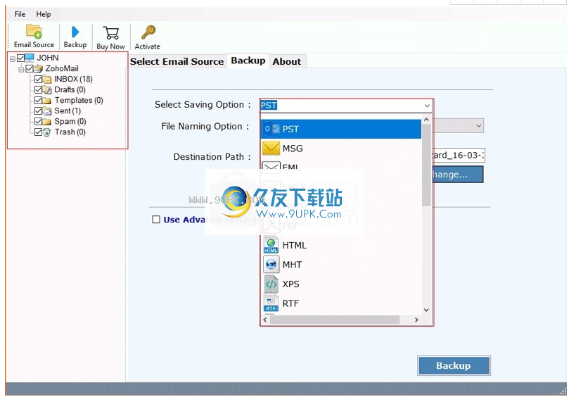The width and height of the screenshot is (569, 404).
Task: Click the saving options list up arrow
Action: click(426, 120)
